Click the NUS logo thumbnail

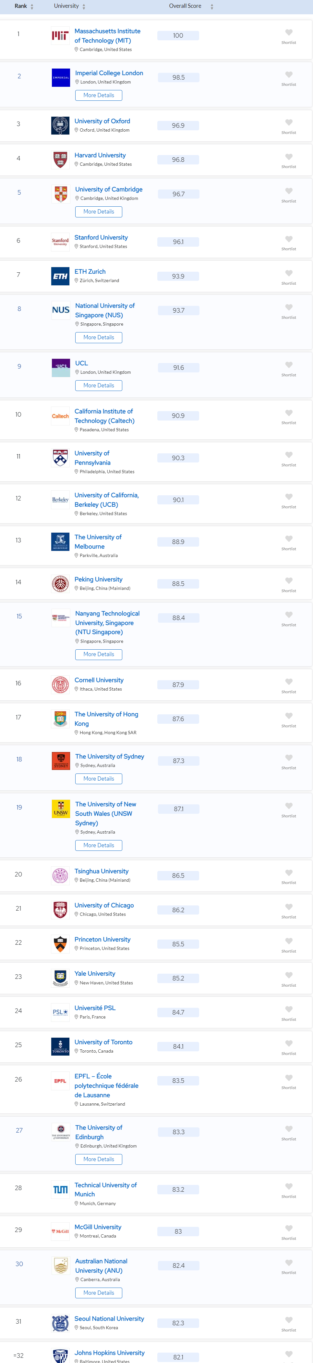tap(61, 310)
